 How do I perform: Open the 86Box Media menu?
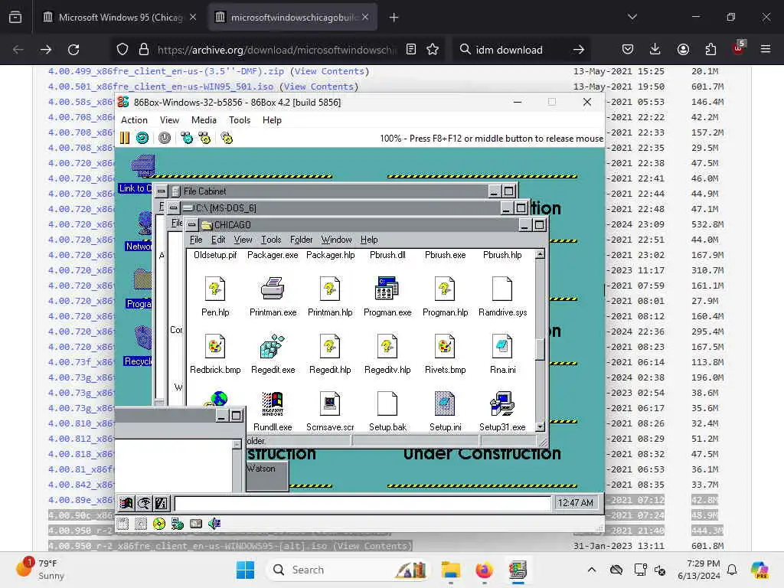204,120
